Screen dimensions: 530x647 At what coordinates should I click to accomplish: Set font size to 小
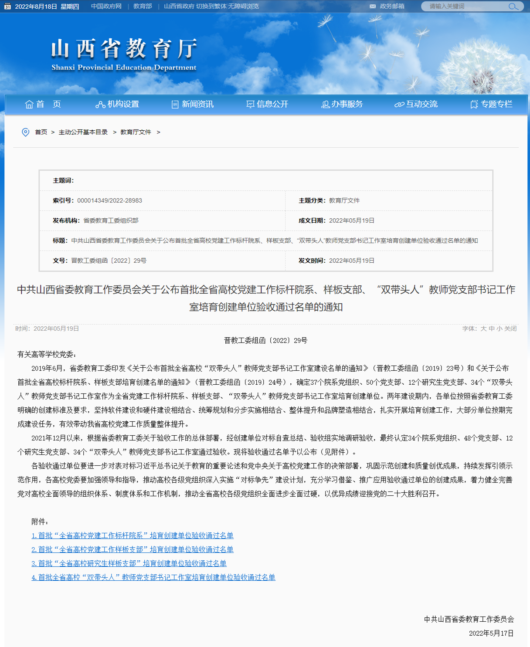[x=499, y=329]
